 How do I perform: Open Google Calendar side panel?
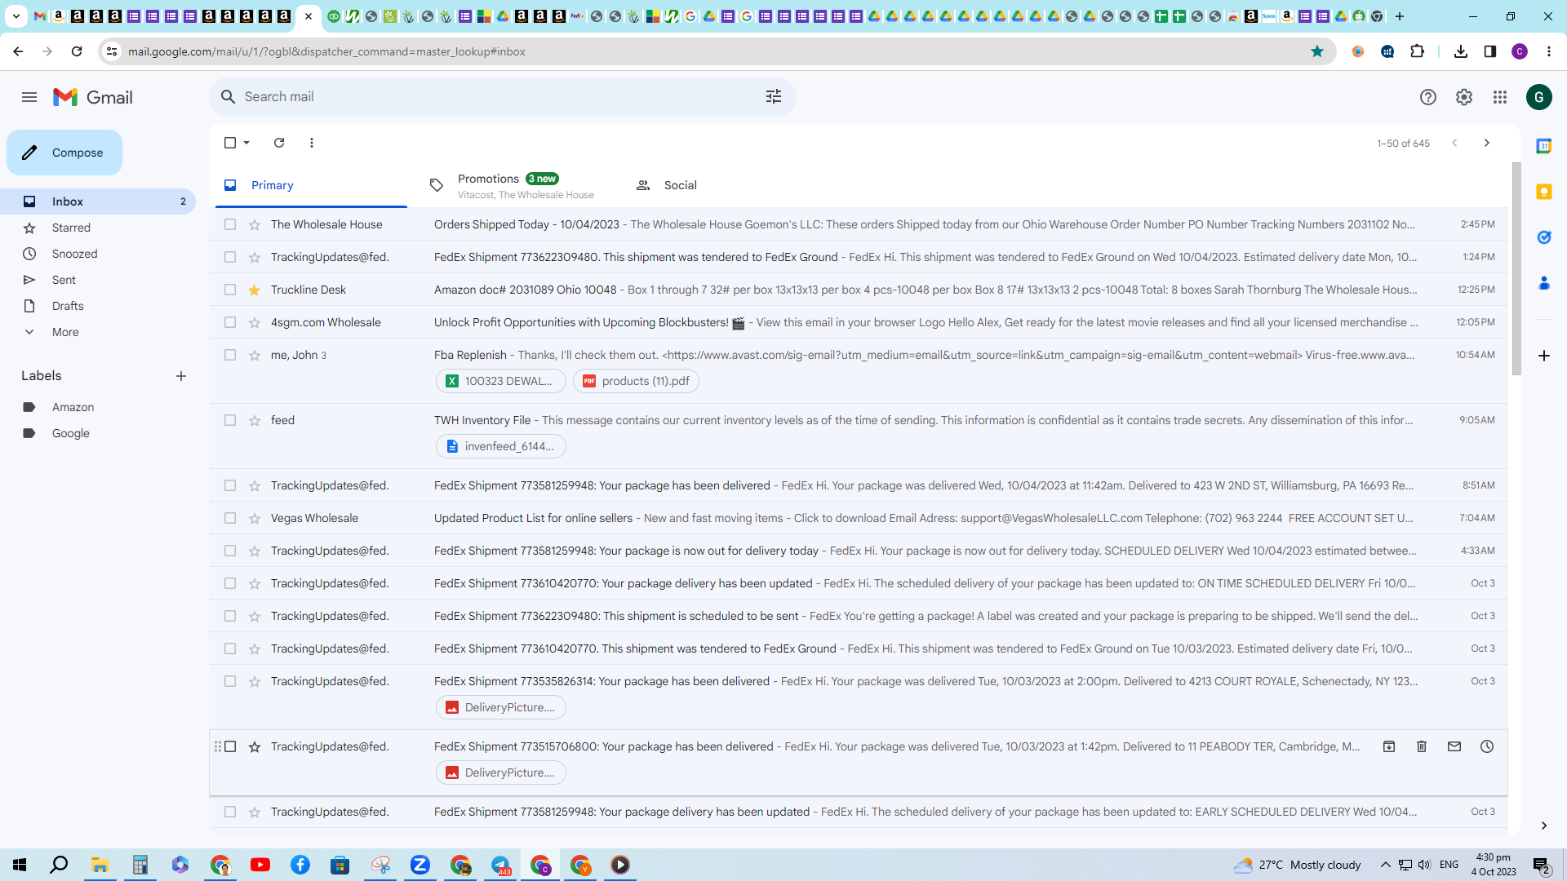point(1544,146)
